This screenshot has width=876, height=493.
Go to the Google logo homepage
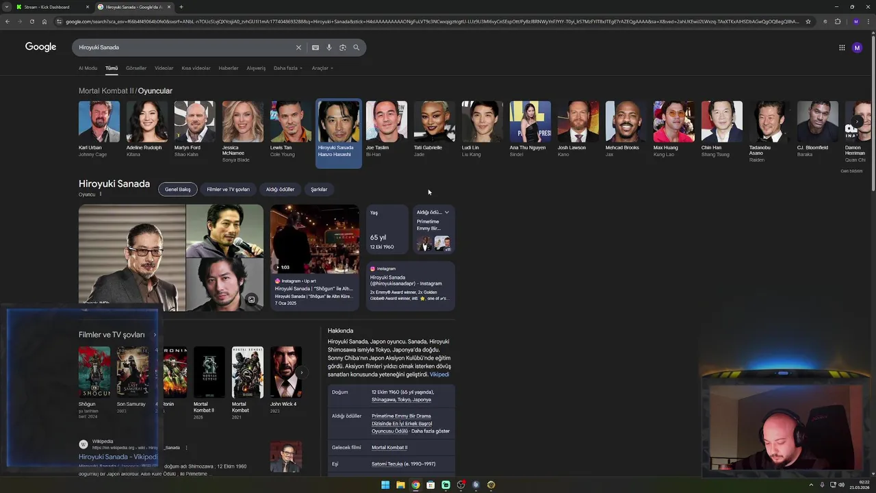pyautogui.click(x=40, y=47)
